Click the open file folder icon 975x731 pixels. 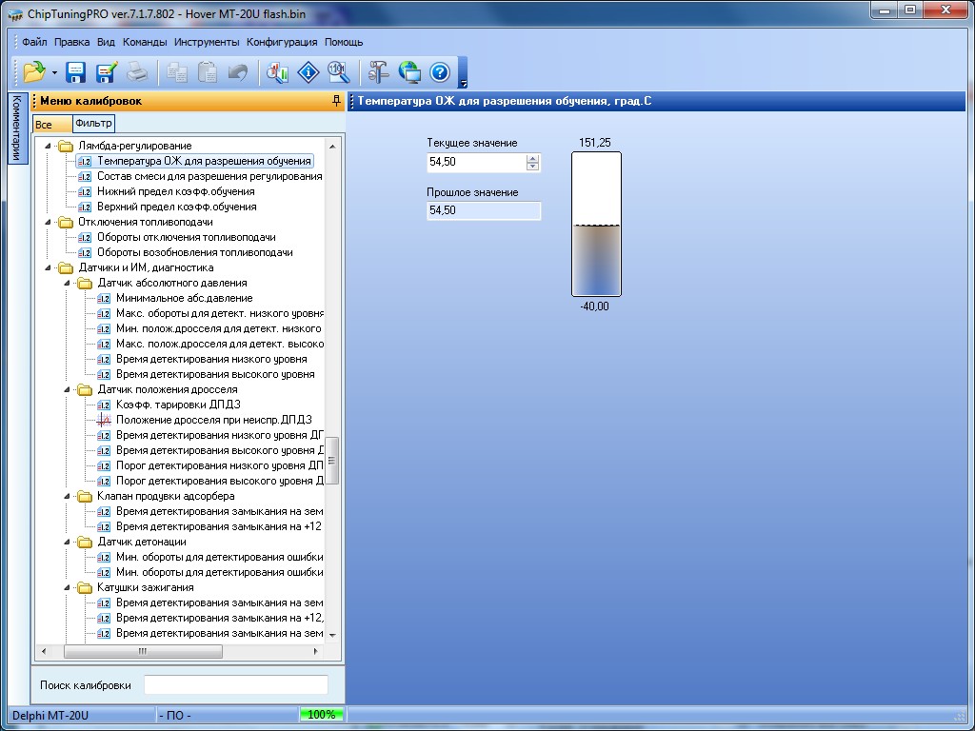click(x=33, y=72)
